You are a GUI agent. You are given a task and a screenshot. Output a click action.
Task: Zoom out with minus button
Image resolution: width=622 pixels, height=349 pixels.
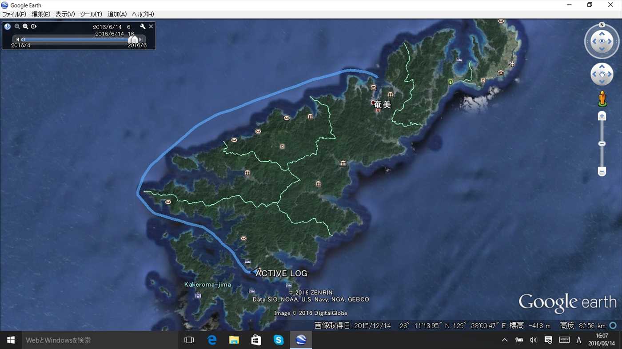602,171
